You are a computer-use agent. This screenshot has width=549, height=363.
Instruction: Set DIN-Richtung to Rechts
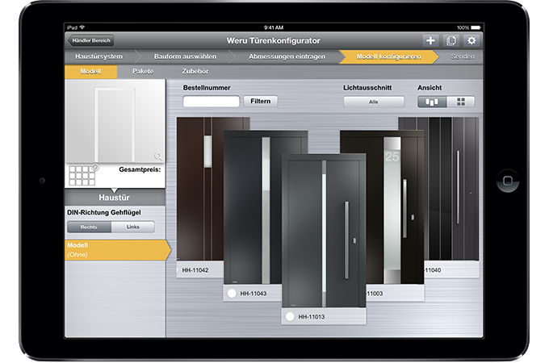coord(89,227)
